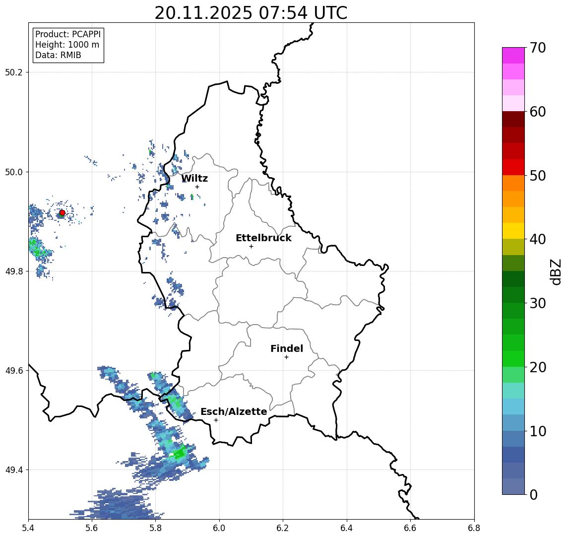Click the longitude tick label 6.6
The width and height of the screenshot is (568, 538).
[410, 528]
